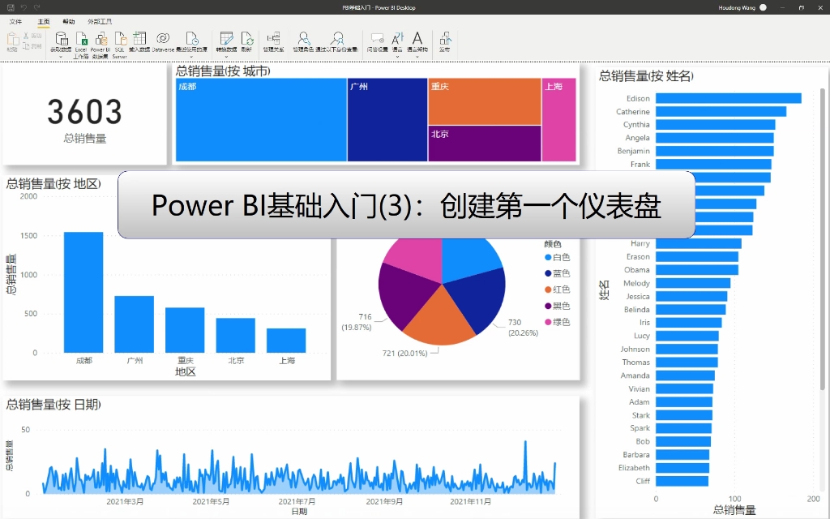The width and height of the screenshot is (830, 519).
Task: Select the 上海 column in the bar chart
Action: tap(286, 341)
